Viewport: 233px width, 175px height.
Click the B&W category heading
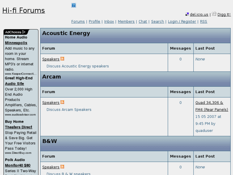click(50, 141)
